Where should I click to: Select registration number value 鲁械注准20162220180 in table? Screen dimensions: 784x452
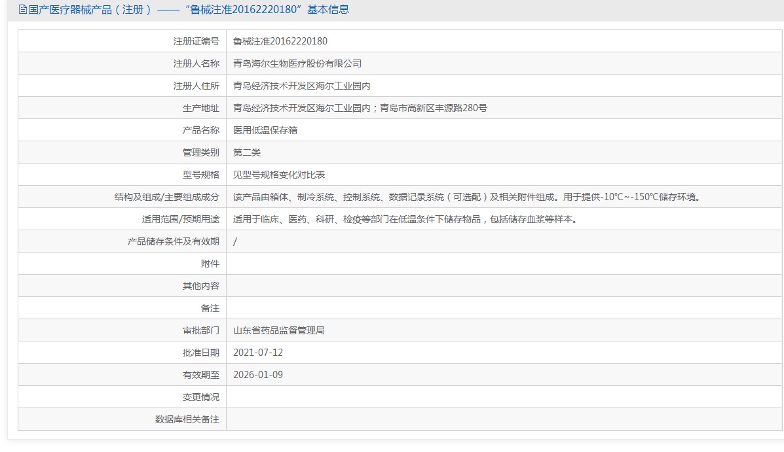(x=280, y=41)
